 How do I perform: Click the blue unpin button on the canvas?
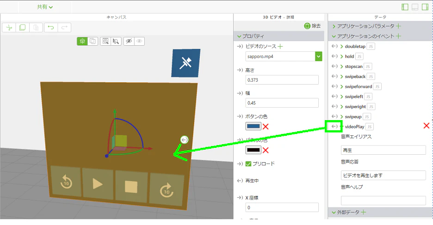186,63
